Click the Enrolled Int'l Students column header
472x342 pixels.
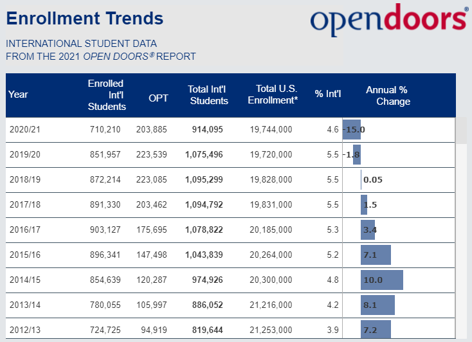point(107,95)
